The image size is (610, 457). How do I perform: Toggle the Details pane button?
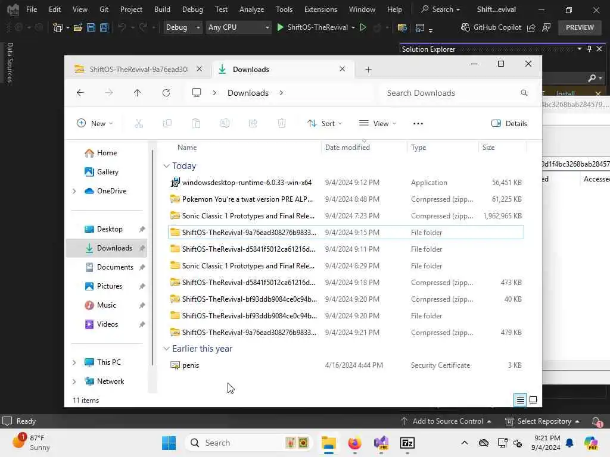509,124
